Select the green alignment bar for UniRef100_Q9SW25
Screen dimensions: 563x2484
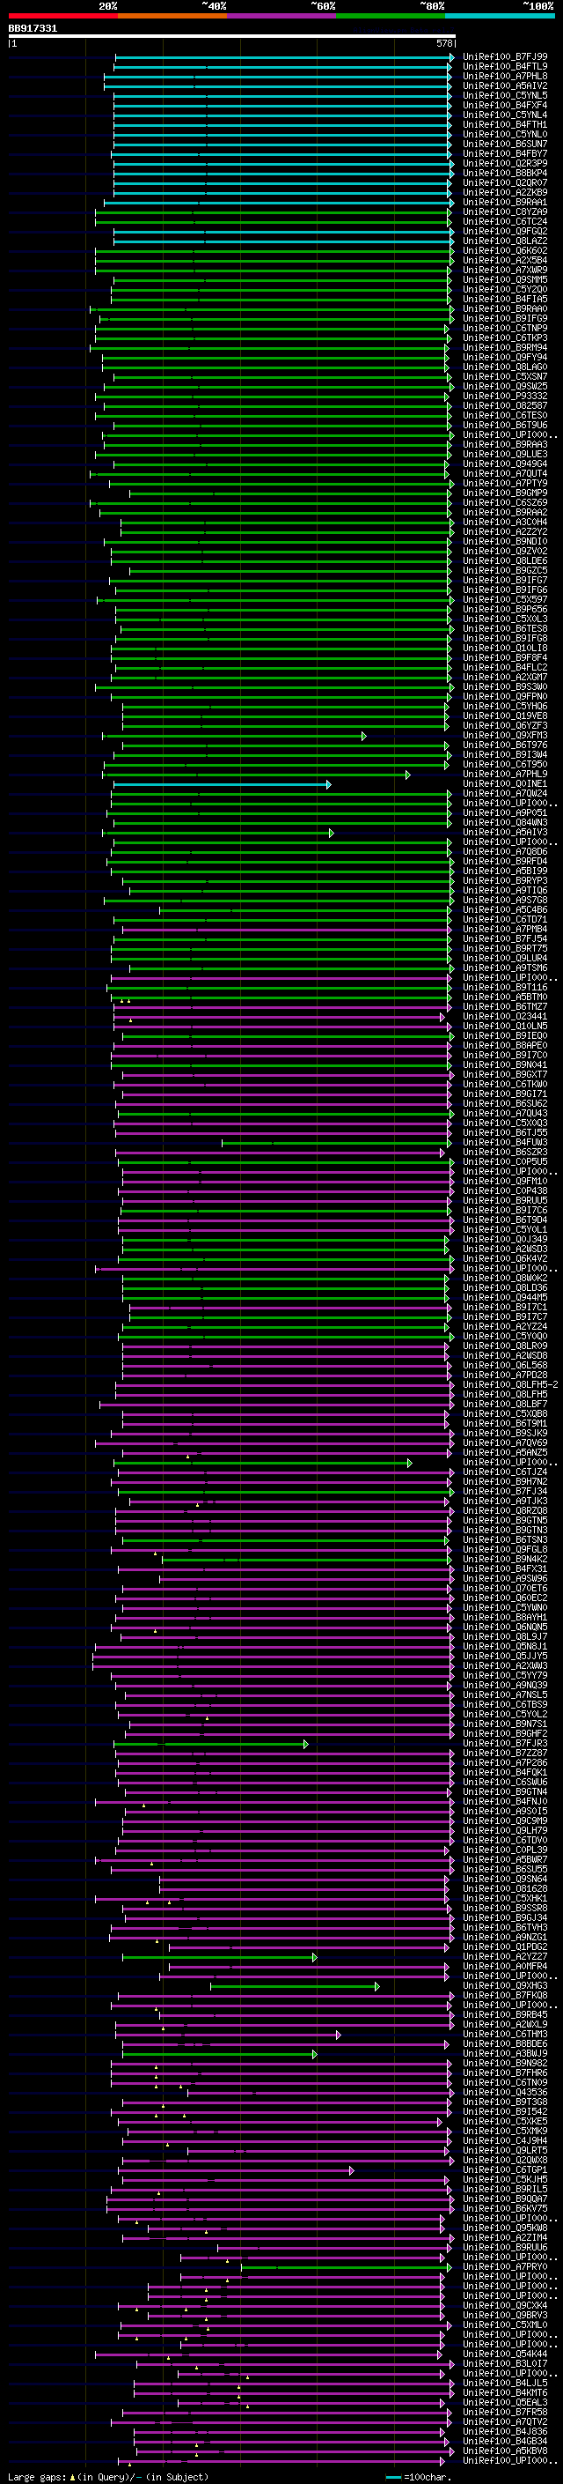point(279,387)
